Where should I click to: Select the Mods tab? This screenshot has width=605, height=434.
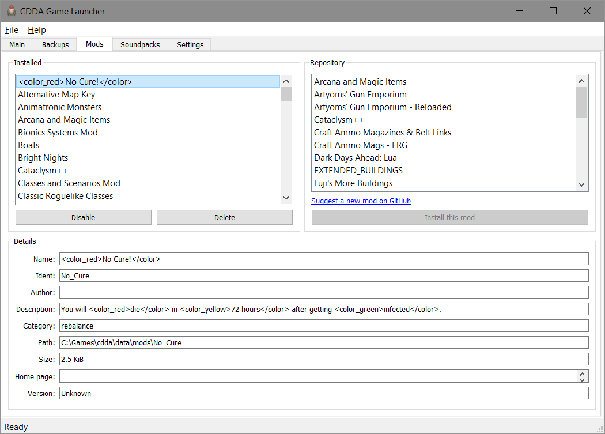(94, 44)
